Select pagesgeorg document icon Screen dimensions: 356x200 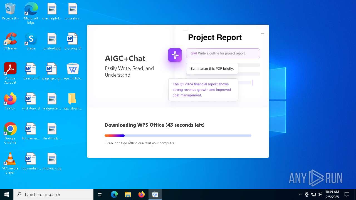[x=52, y=71]
